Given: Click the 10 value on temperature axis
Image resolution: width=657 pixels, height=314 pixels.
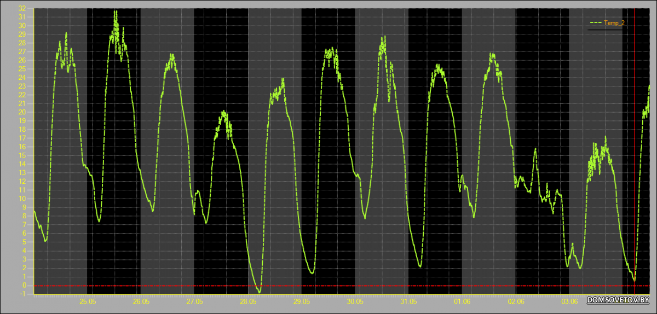Looking at the screenshot, I should [22, 199].
